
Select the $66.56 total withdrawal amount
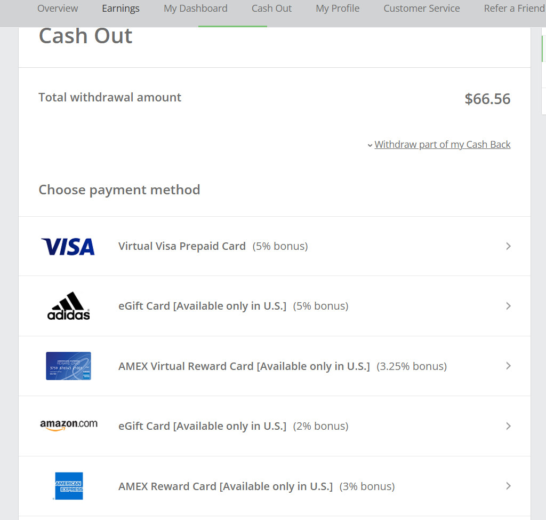tap(487, 99)
